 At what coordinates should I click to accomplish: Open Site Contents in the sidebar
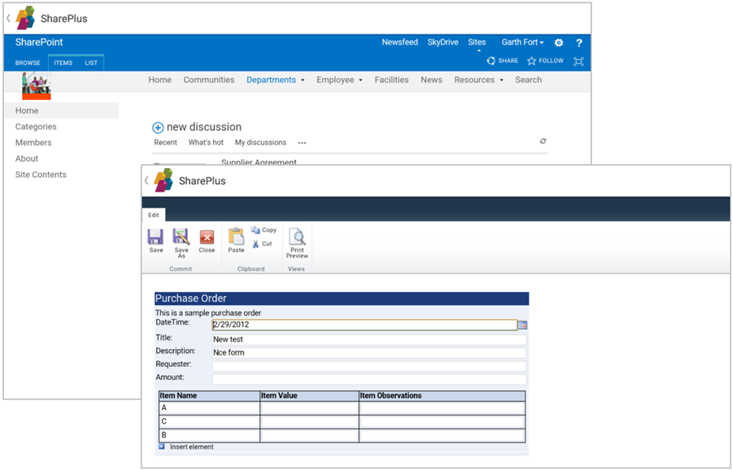coord(41,175)
